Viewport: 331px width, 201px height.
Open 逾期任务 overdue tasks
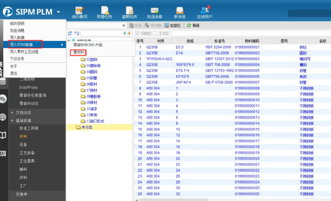pos(129,12)
